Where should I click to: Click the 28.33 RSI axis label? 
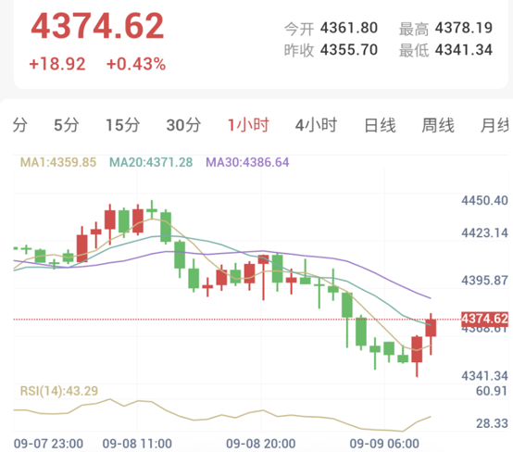click(492, 423)
